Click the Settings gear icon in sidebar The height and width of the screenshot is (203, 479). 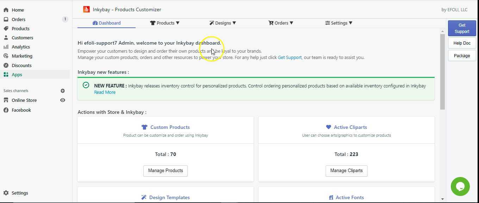(x=6, y=193)
